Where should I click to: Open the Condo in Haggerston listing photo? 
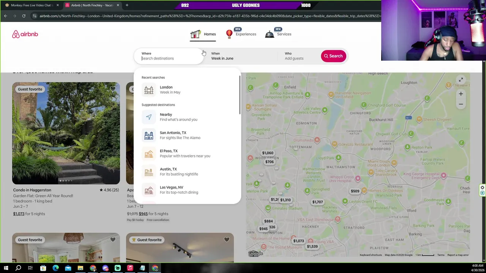66,133
